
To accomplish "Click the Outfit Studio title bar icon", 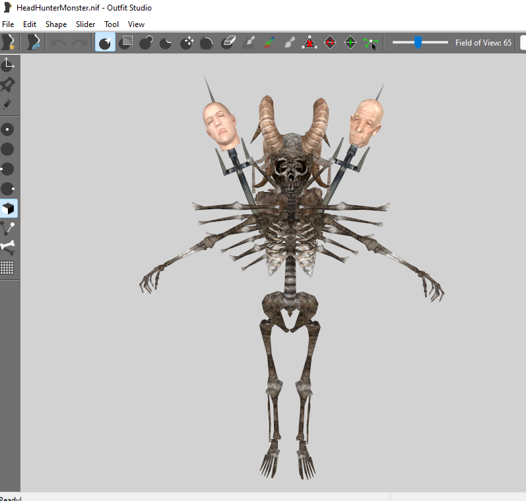I will click(x=7, y=7).
